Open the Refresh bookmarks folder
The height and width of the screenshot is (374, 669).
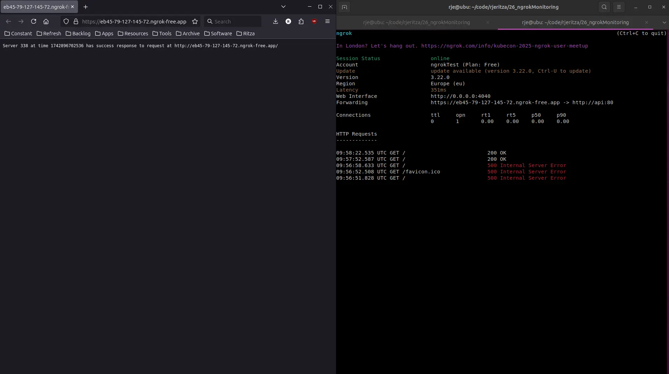[49, 34]
